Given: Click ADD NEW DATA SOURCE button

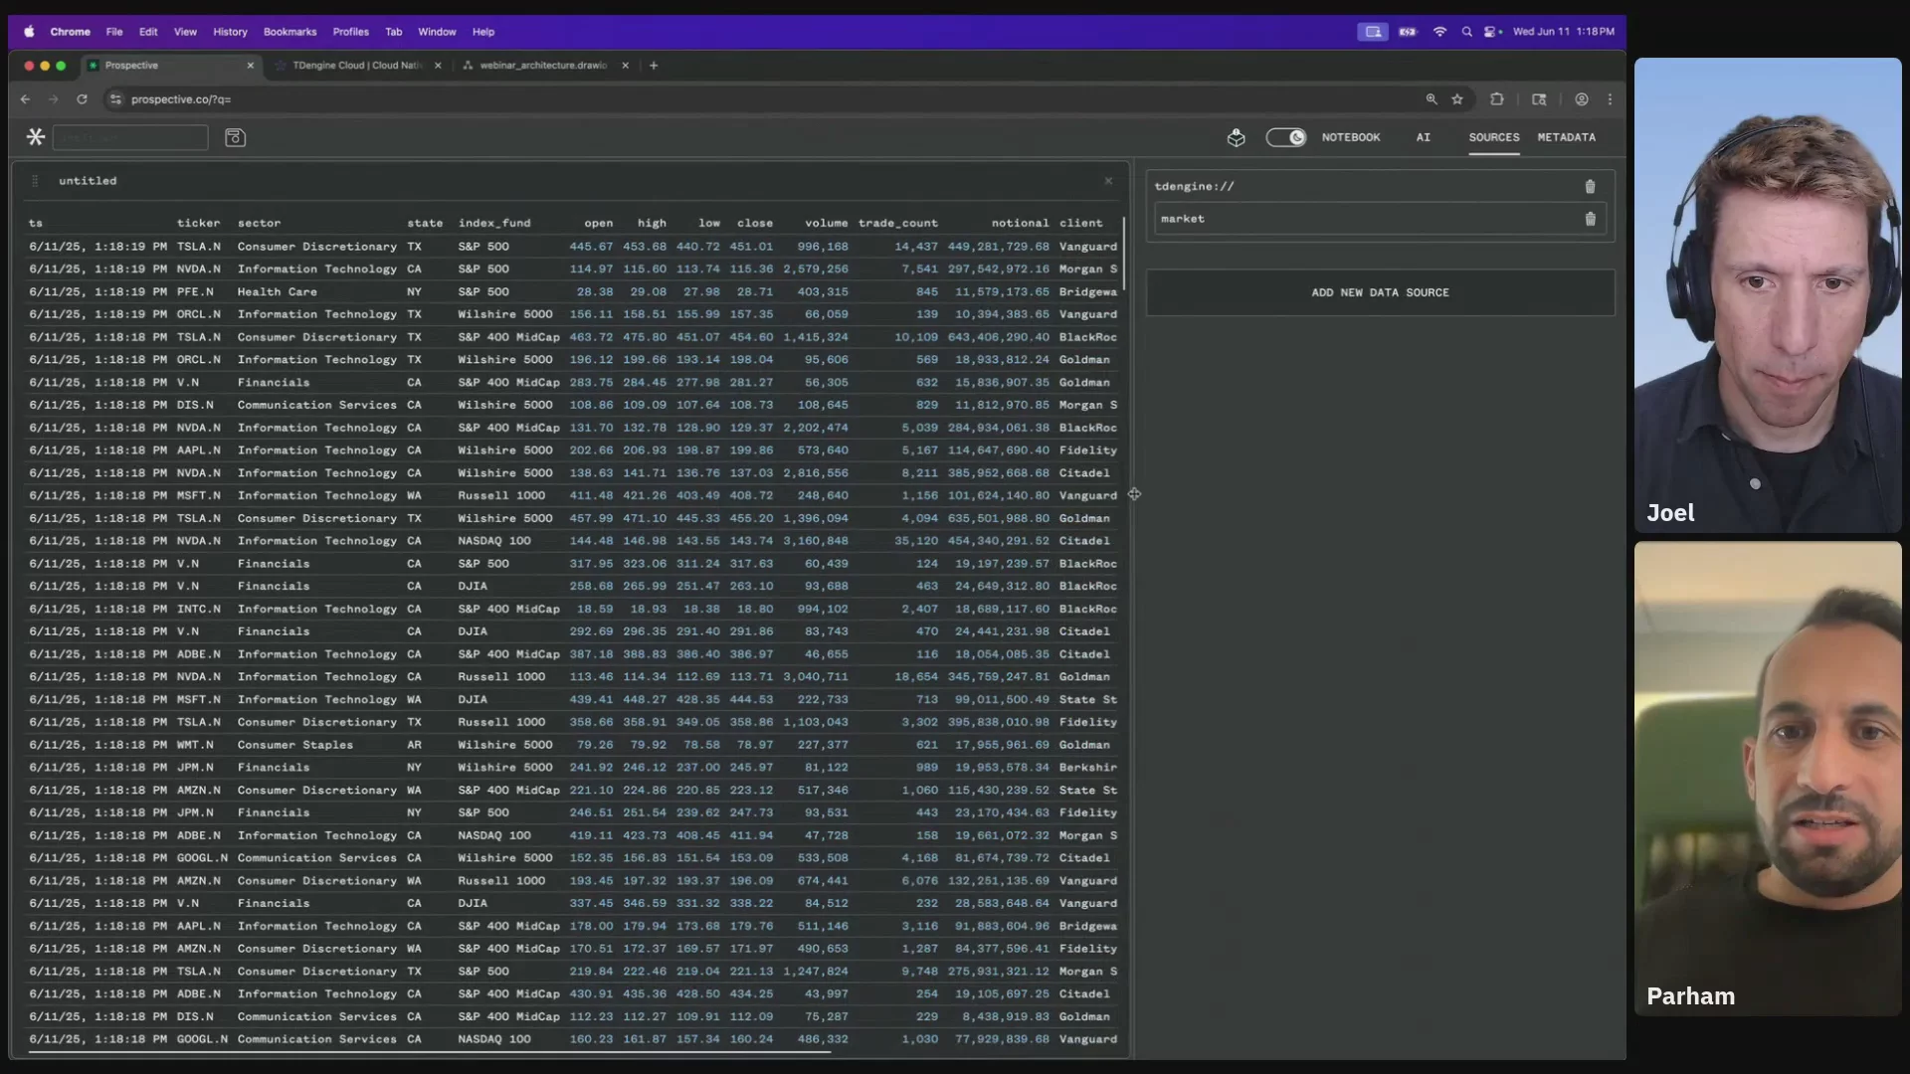Looking at the screenshot, I should point(1380,292).
